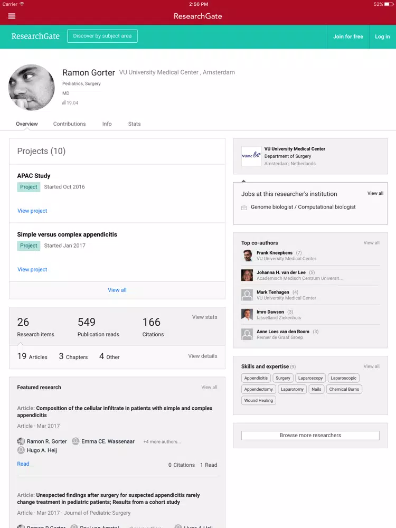The width and height of the screenshot is (396, 528).
Task: Click 4 Other count
Action: click(109, 356)
